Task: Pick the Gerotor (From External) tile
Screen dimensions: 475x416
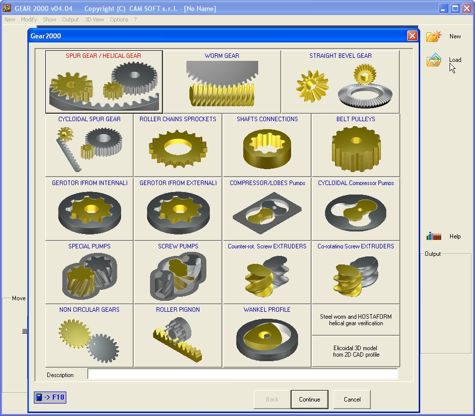Action: click(178, 209)
